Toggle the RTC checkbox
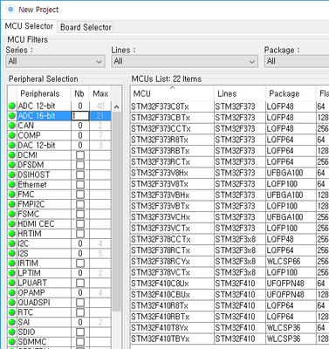 click(80, 312)
